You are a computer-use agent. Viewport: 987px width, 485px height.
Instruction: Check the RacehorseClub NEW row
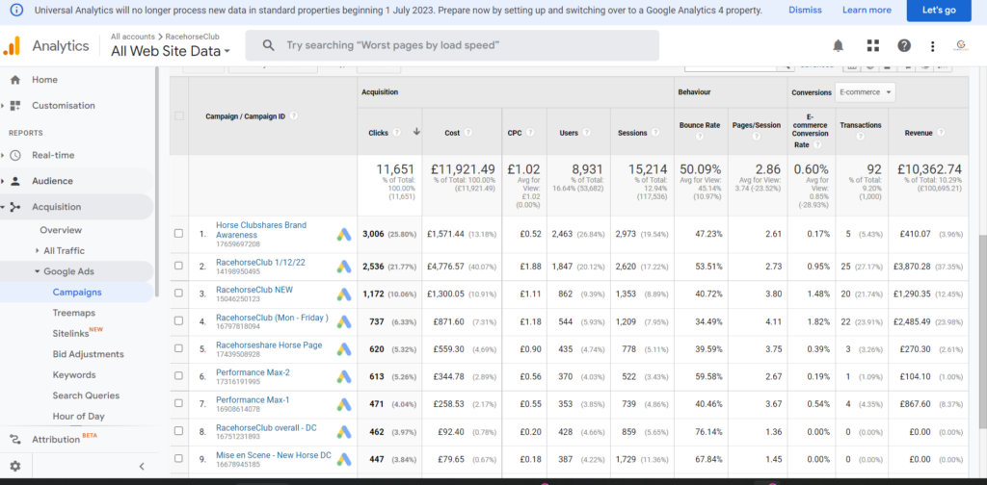(178, 294)
